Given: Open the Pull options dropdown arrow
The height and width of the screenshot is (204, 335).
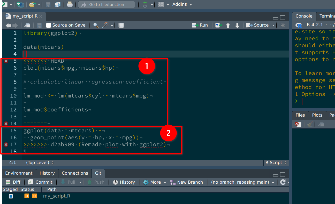Looking at the screenshot, I should (x=80, y=182).
